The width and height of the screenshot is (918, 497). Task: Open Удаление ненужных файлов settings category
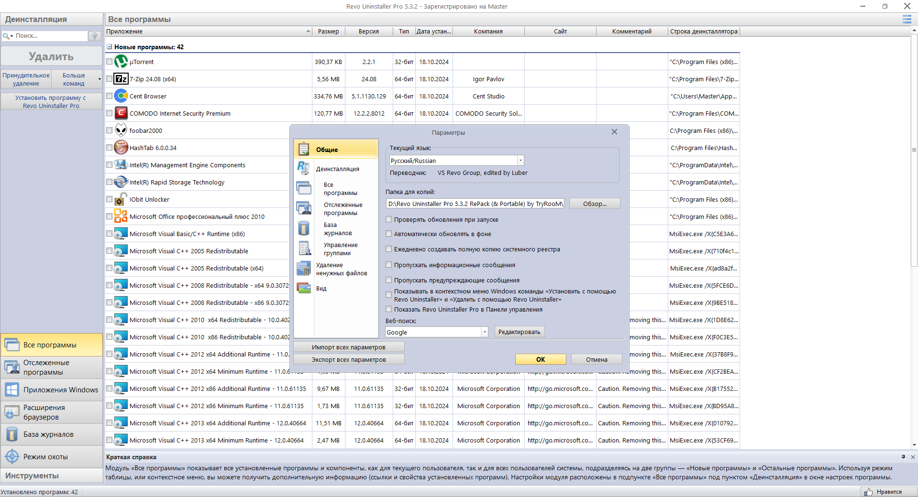pyautogui.click(x=342, y=269)
